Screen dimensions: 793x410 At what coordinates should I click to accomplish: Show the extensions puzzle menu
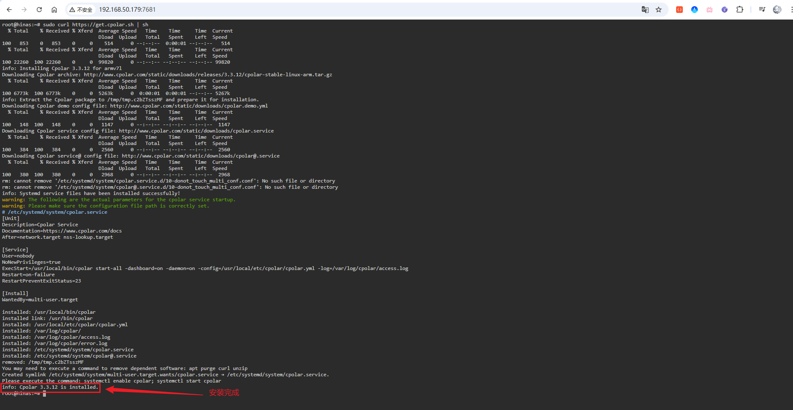pos(740,10)
